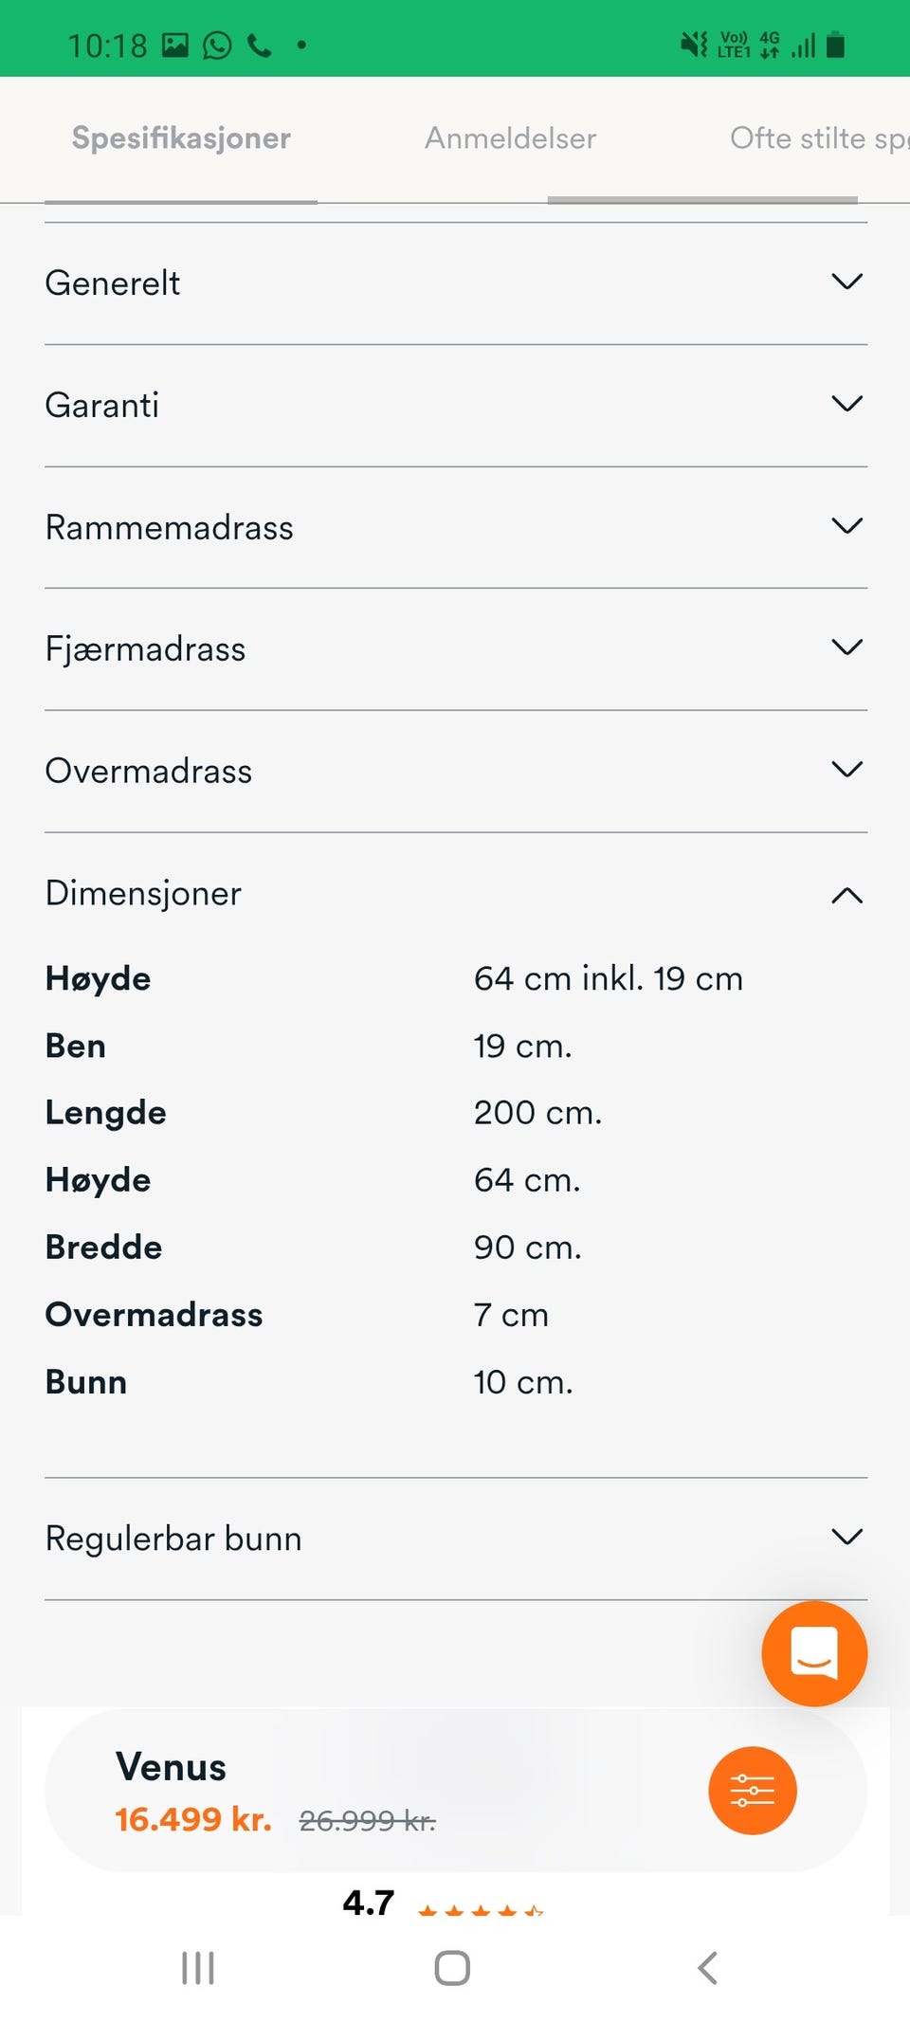The width and height of the screenshot is (910, 2022).
Task: Expand the Garanti section chevron
Action: pyautogui.click(x=846, y=404)
